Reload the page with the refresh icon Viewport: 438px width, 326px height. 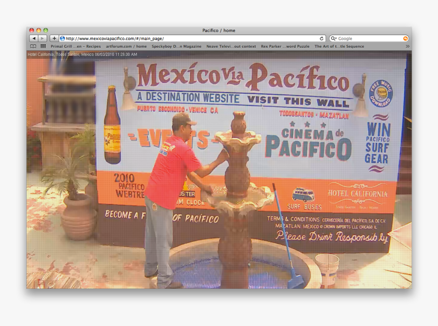(x=321, y=39)
